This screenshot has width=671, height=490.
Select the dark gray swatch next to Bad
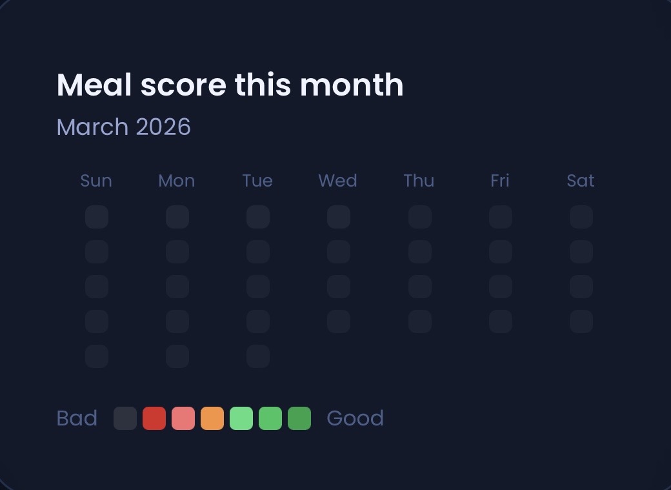tap(125, 418)
